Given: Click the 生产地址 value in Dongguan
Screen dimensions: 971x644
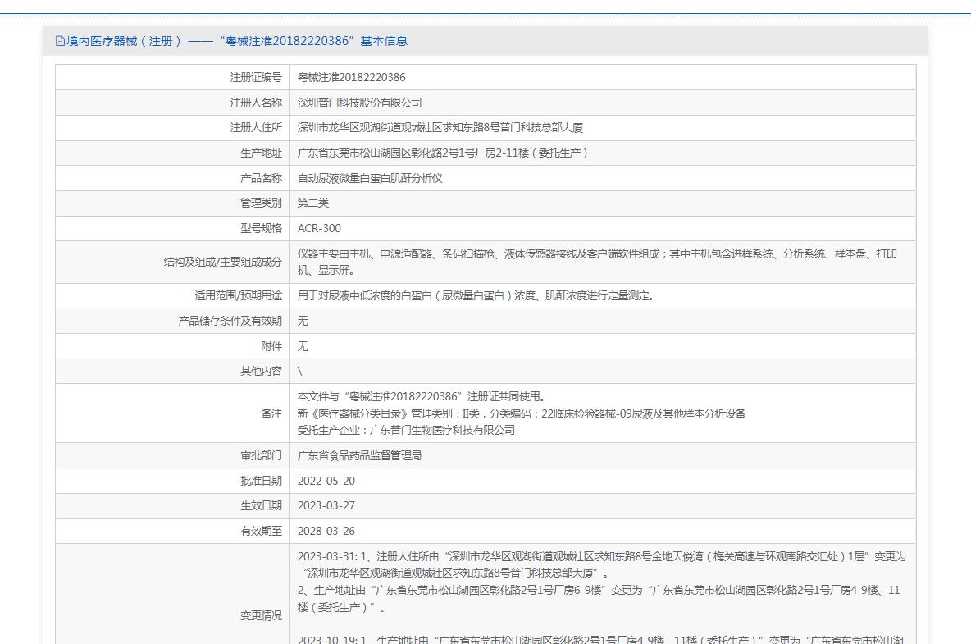Looking at the screenshot, I should pos(443,153).
